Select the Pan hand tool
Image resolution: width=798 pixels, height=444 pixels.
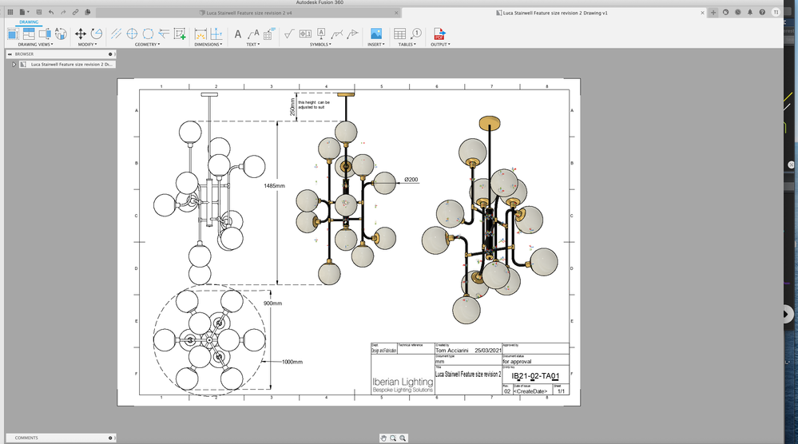pos(383,438)
